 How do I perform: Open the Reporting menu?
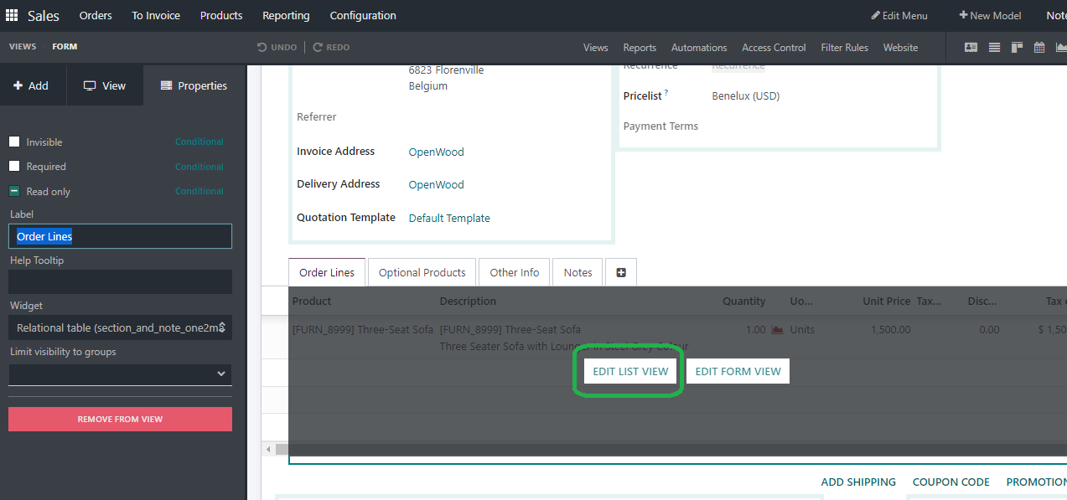286,16
